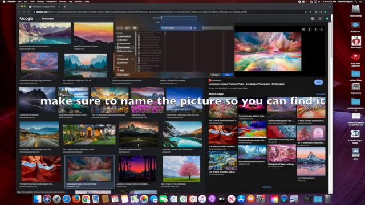The image size is (365, 205).
Task: Open Safari from the dock
Action: point(66,199)
